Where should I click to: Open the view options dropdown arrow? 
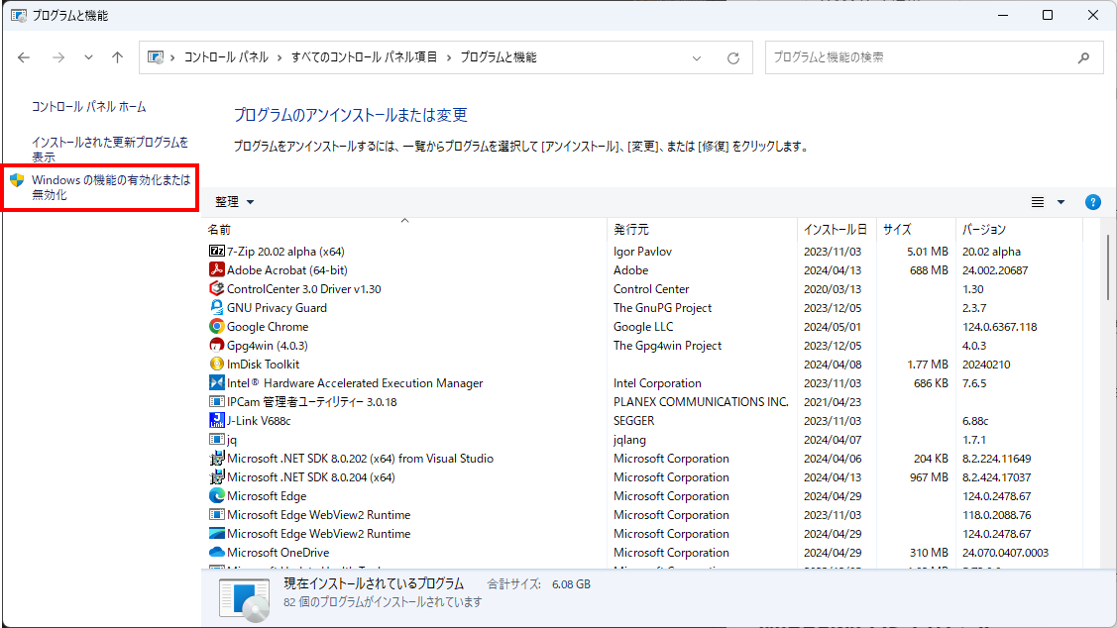[x=1061, y=202]
